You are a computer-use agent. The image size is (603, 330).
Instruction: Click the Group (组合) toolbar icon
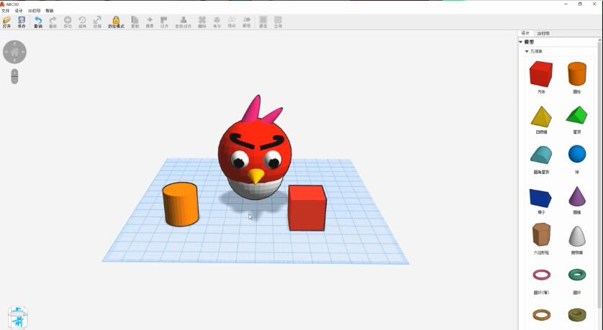[232, 20]
